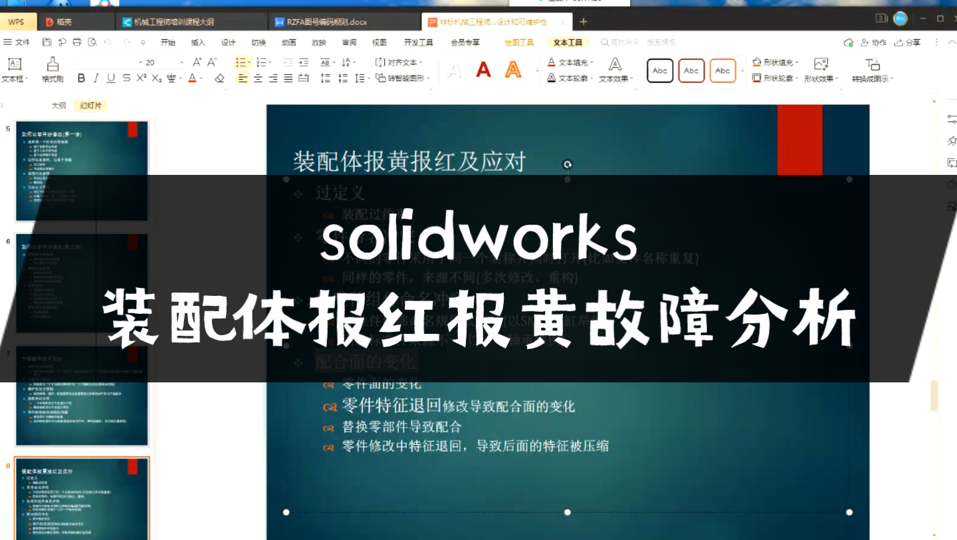Click the 协作 collaborate button

coord(873,43)
